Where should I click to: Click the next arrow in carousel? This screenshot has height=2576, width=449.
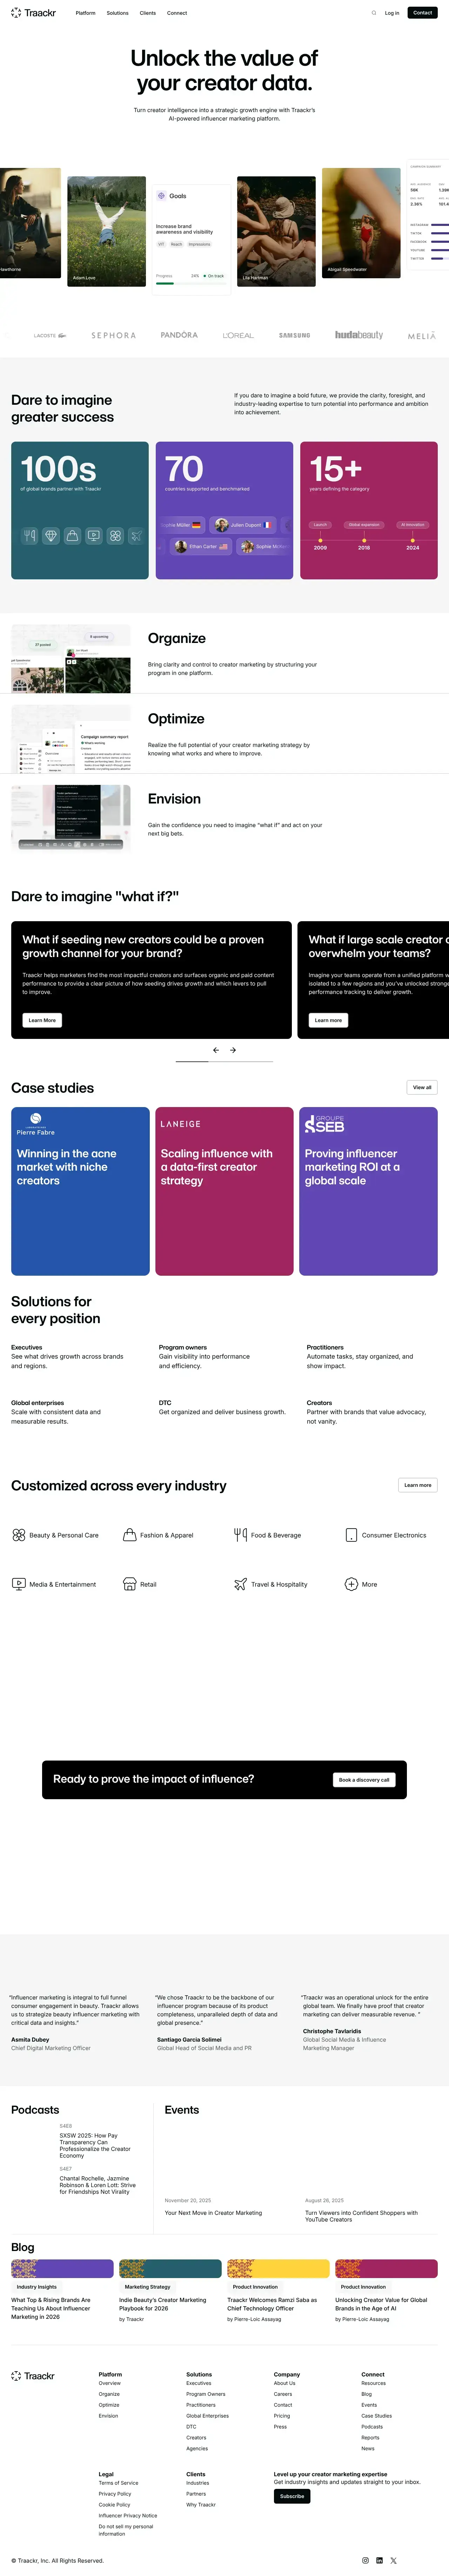tap(233, 1050)
